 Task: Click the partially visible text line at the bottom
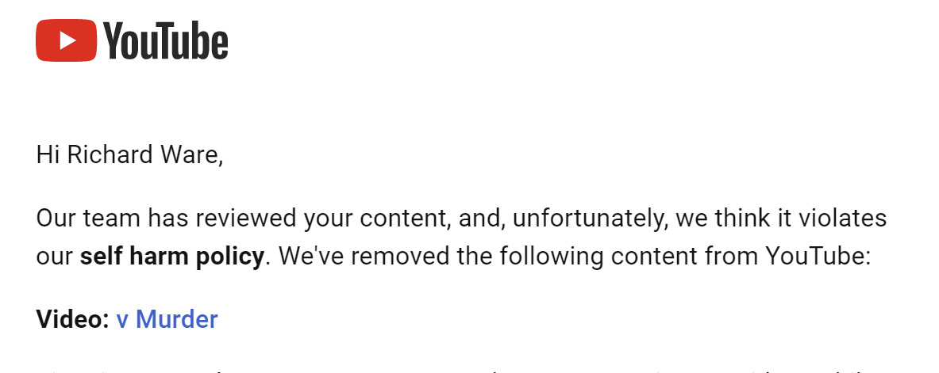coord(461,368)
